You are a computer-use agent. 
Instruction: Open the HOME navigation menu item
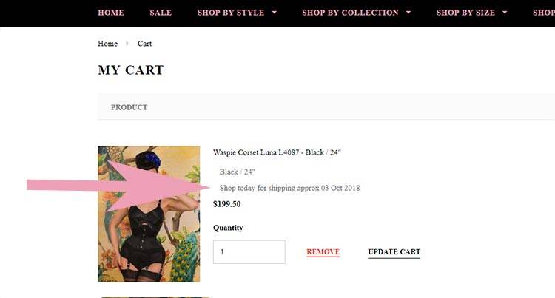[111, 13]
